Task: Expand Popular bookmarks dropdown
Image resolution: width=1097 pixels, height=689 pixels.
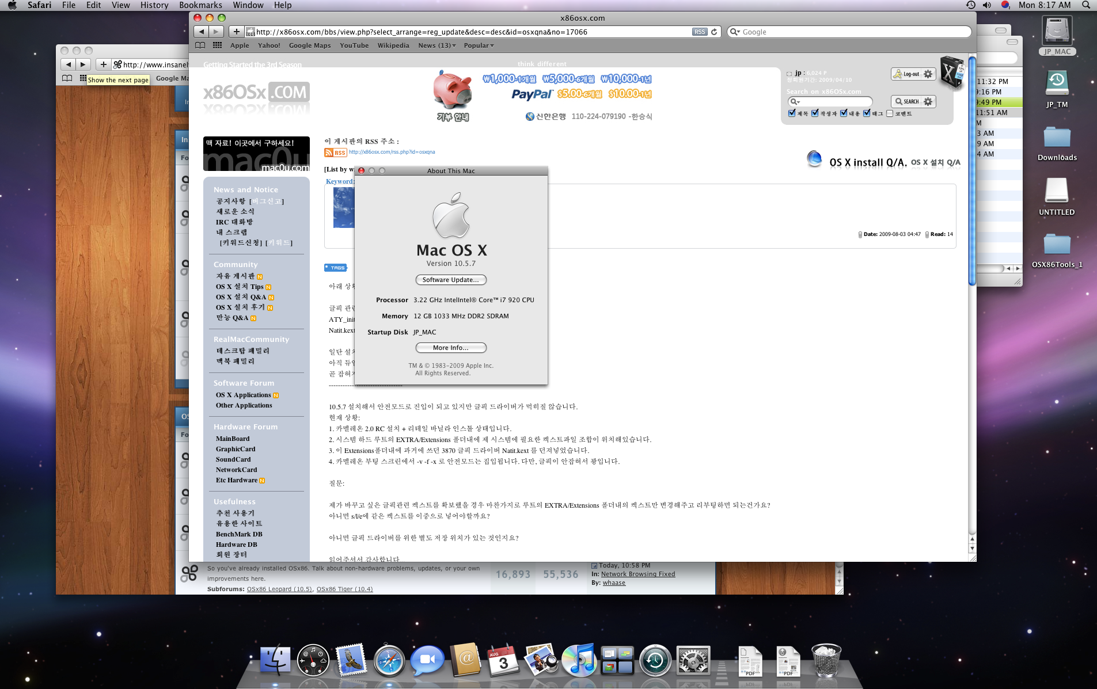Action: tap(479, 45)
